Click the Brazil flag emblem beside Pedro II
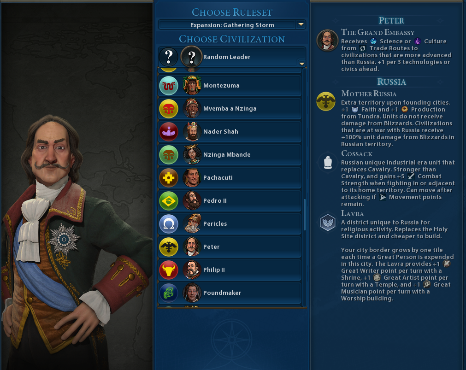Screen dimensions: 466x370 coord(169,201)
